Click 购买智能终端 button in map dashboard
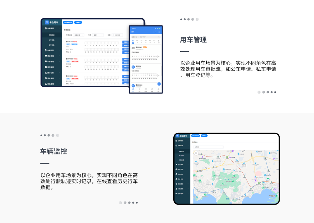The width and height of the screenshot is (314, 223). (195, 136)
